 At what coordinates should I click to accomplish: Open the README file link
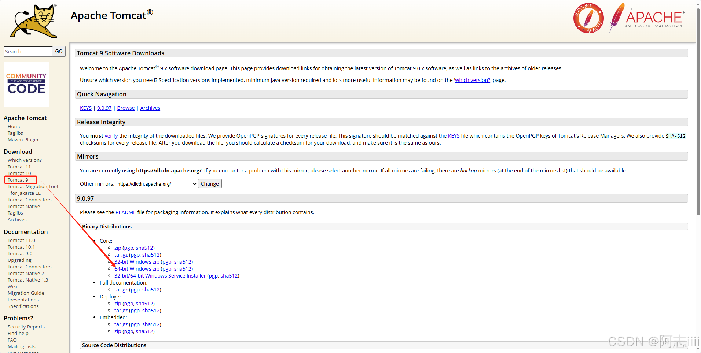(x=125, y=212)
